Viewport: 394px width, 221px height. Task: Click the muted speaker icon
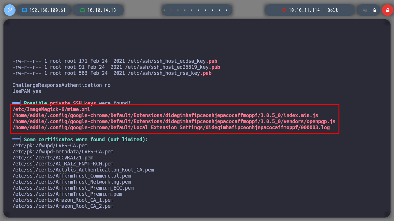coord(365,10)
